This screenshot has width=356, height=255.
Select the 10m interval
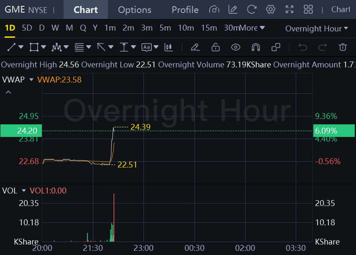pyautogui.click(x=186, y=28)
